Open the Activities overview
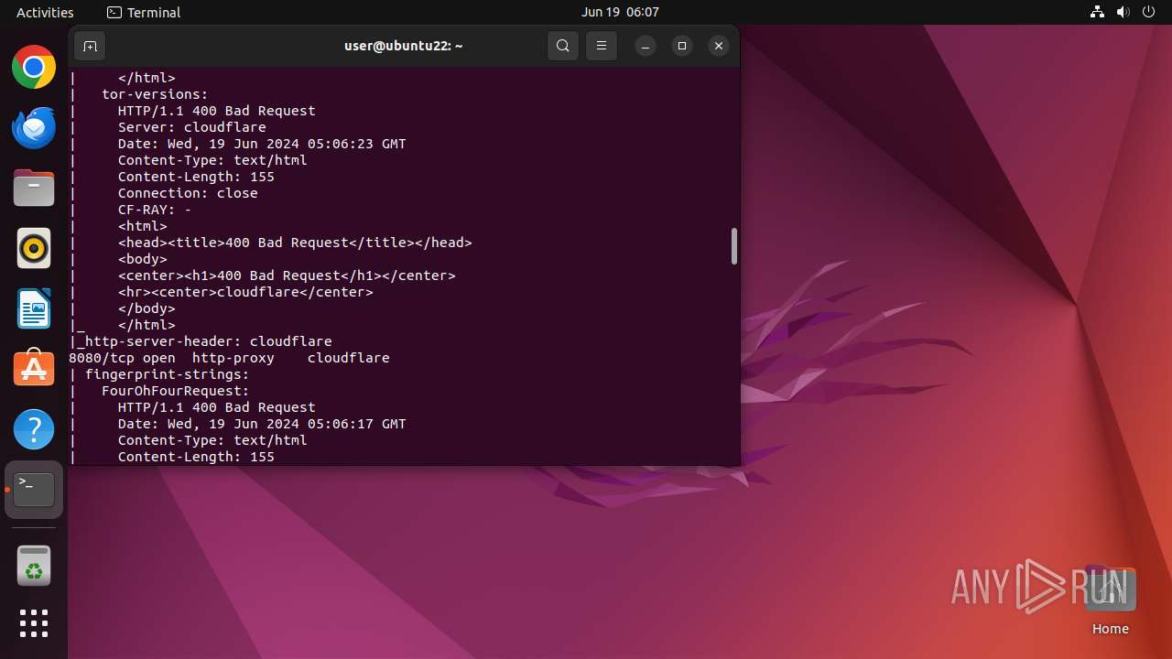 45,12
